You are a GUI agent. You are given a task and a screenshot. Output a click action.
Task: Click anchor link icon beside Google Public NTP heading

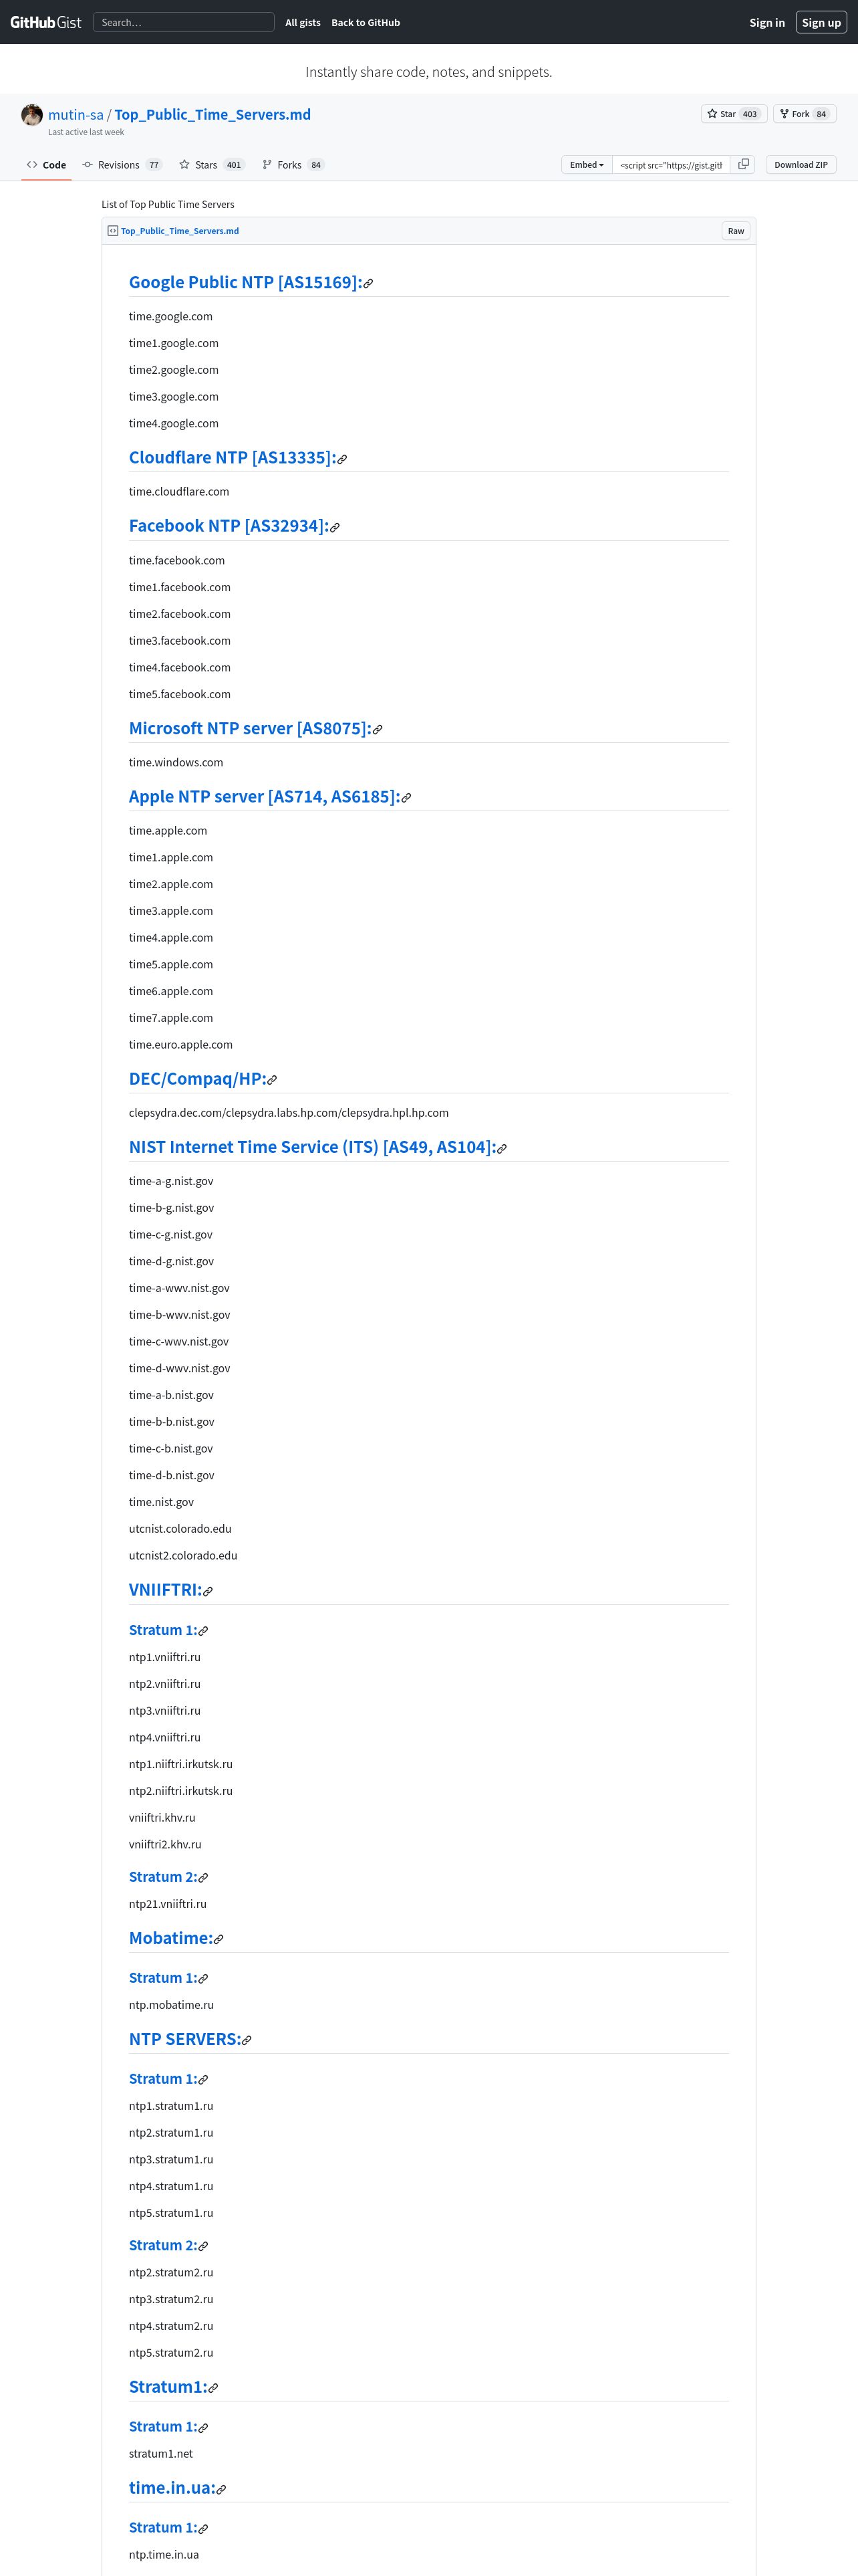point(368,284)
